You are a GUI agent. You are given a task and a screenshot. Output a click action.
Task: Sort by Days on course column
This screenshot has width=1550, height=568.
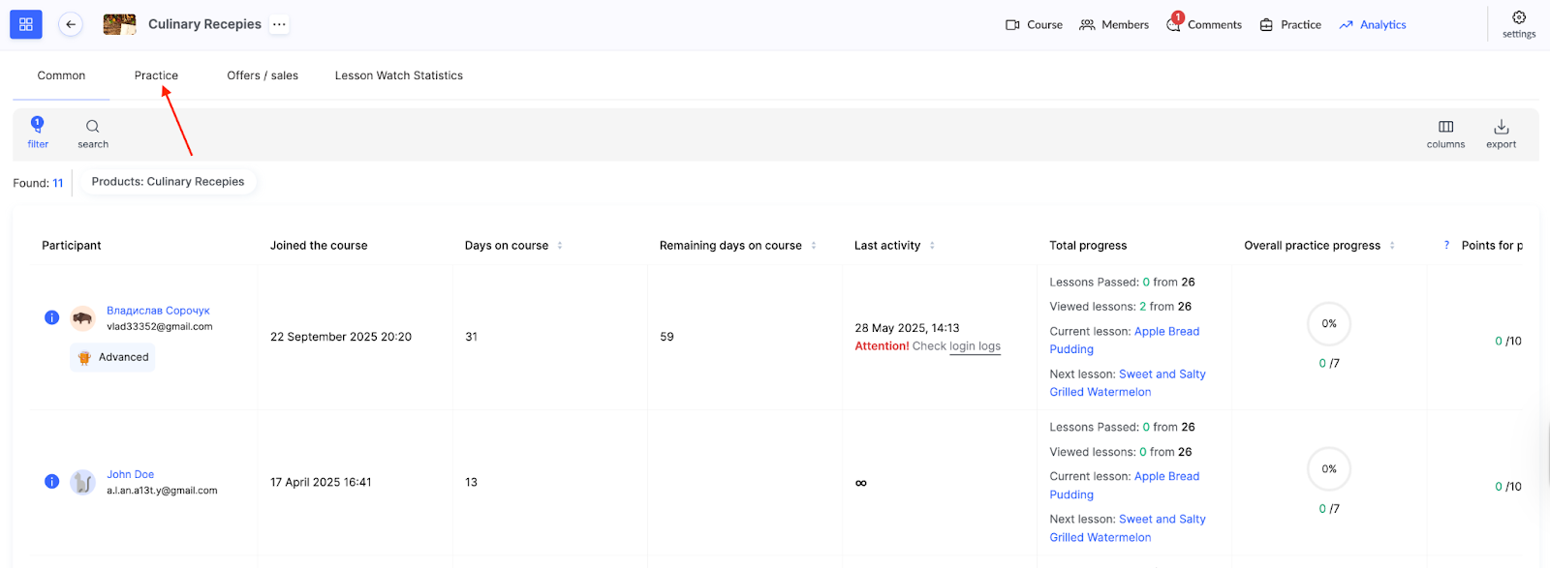tap(560, 246)
